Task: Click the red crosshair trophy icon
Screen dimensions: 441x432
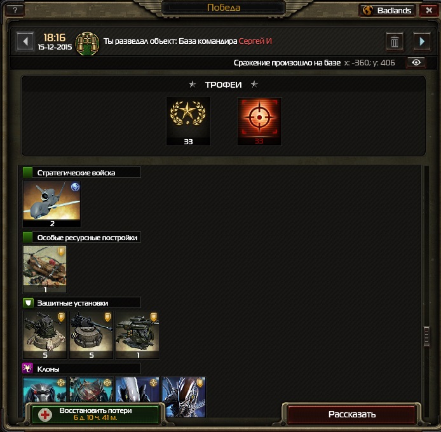Action: [259, 121]
